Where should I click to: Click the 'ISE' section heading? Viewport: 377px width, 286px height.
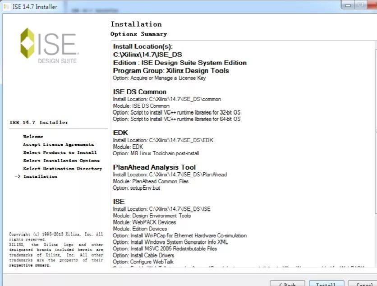click(x=119, y=202)
